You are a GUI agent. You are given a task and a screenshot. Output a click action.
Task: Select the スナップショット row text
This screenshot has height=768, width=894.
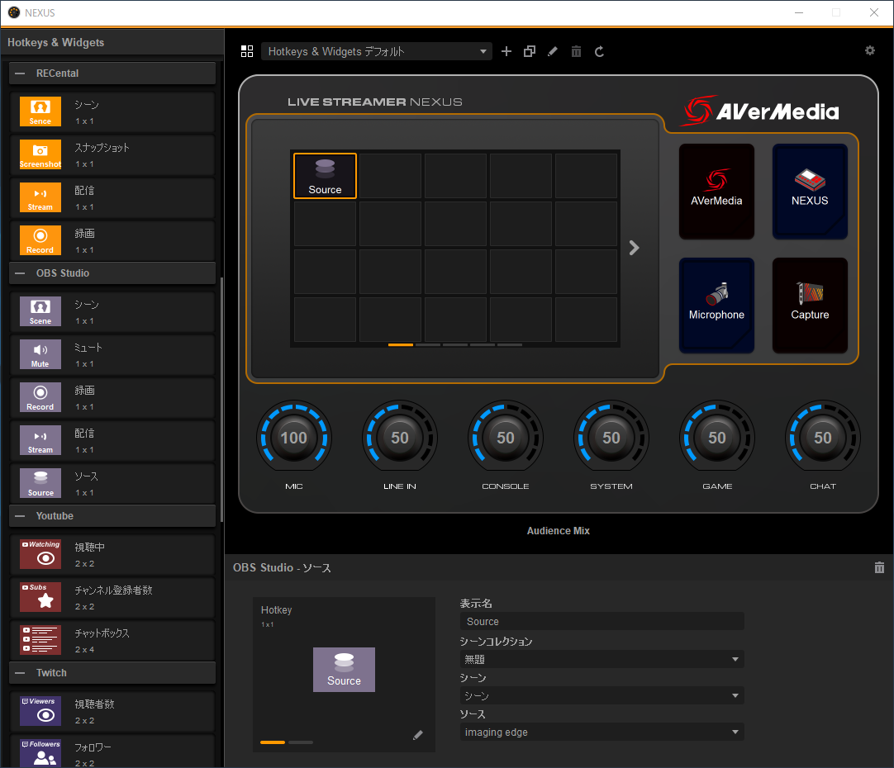click(x=102, y=148)
